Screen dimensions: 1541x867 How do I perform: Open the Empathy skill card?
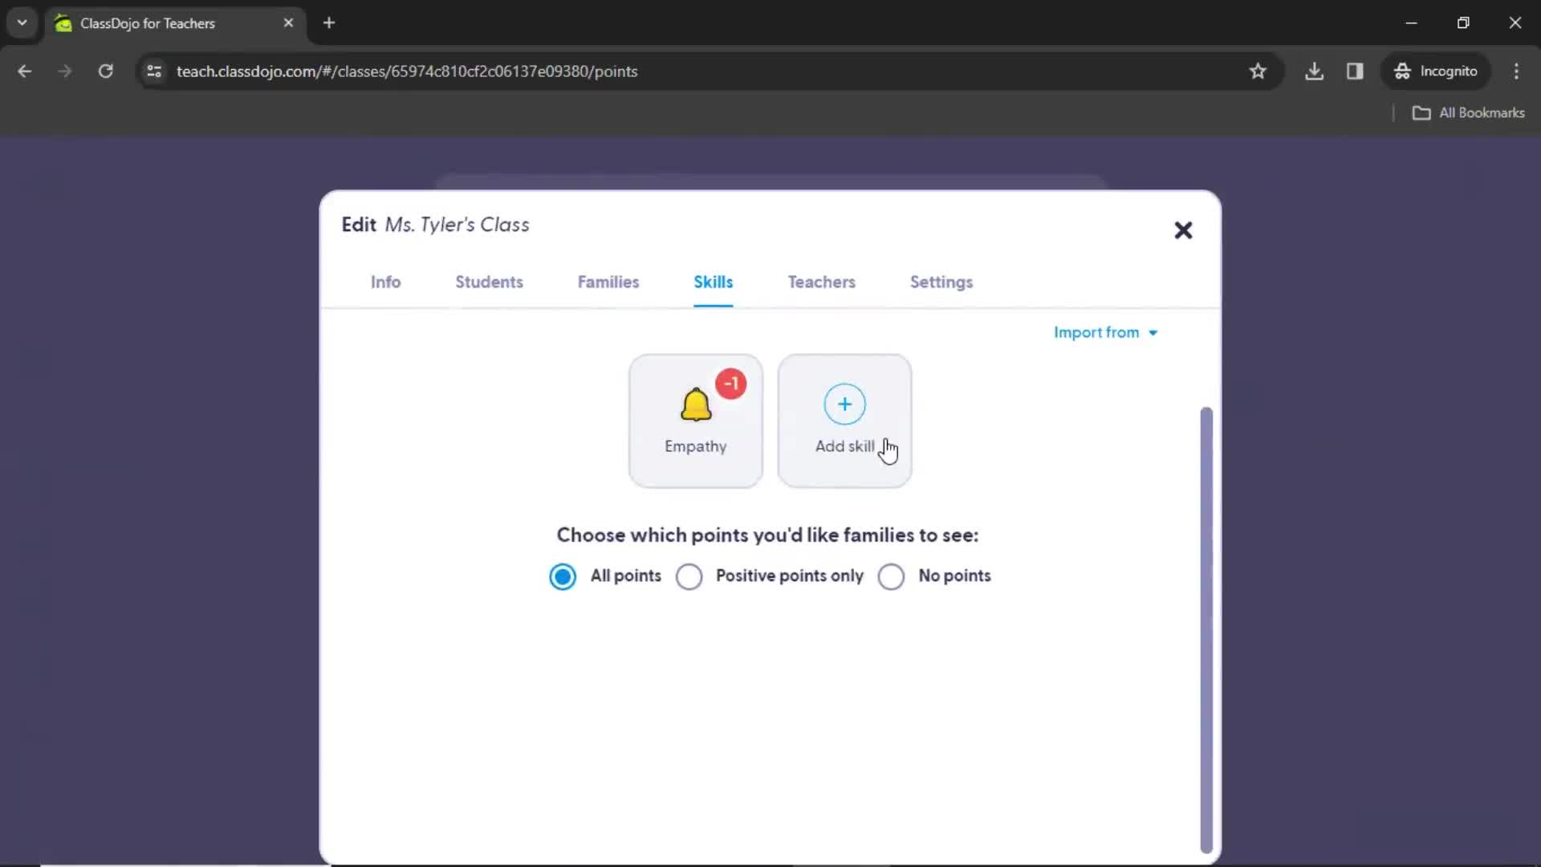695,421
